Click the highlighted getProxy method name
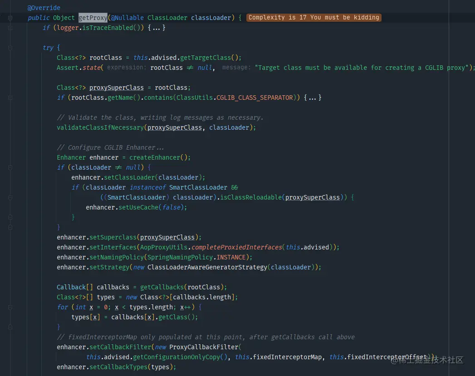 (x=93, y=18)
